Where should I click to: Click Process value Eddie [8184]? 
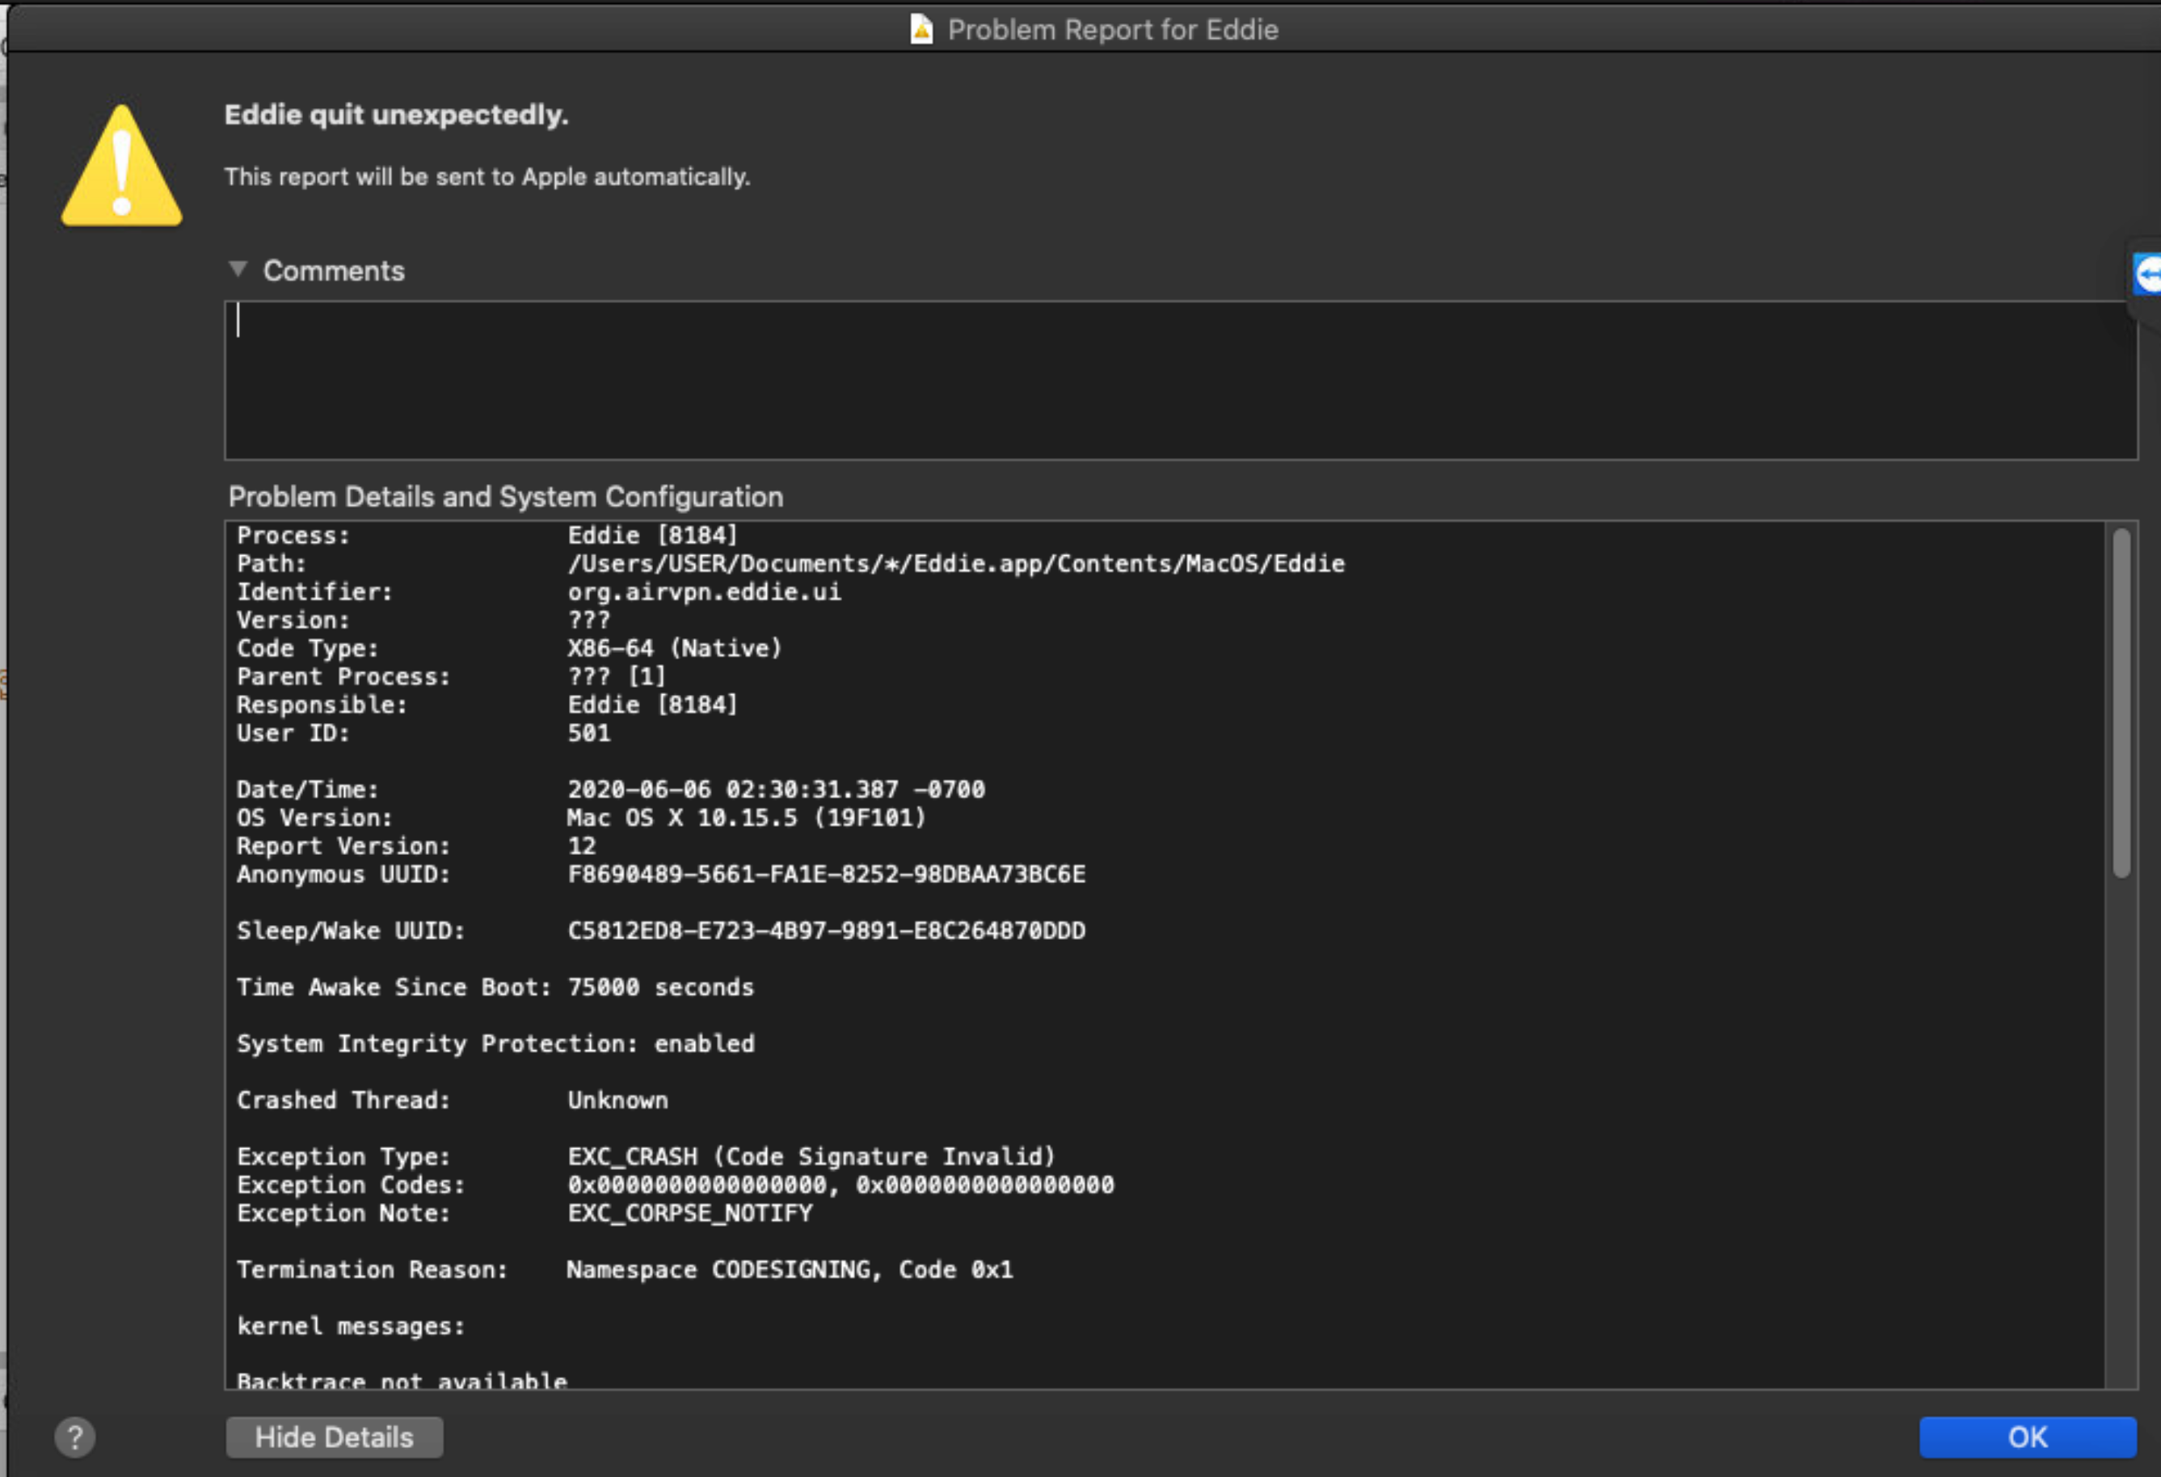[x=653, y=536]
